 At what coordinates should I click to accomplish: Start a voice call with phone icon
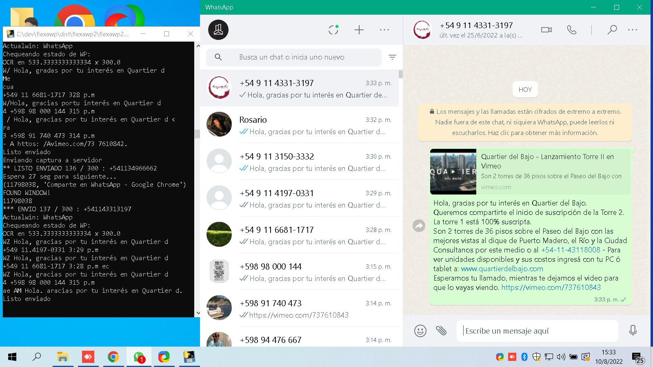coord(572,30)
